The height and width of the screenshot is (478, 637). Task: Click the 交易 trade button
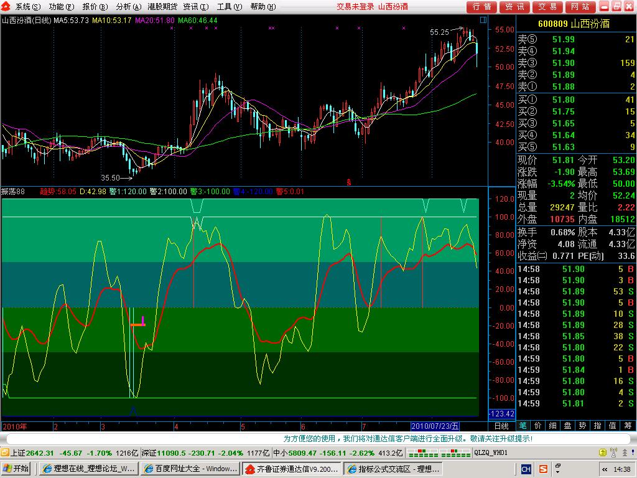coord(547,6)
